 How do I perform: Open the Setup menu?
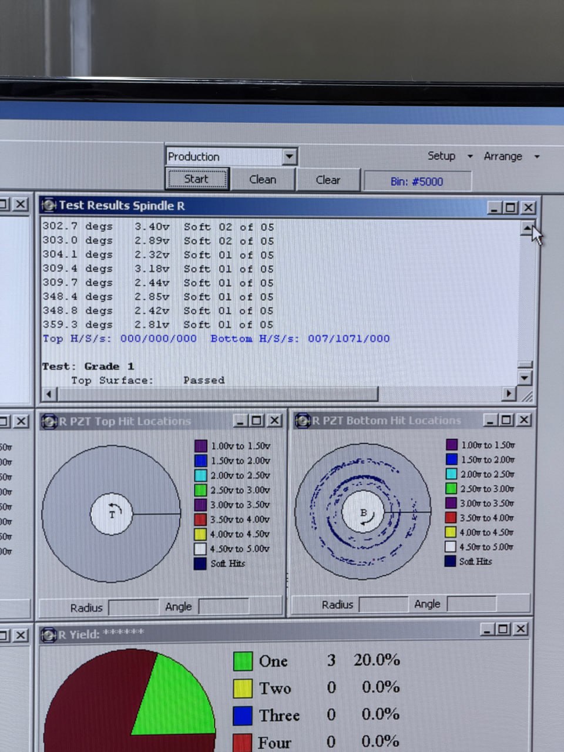click(x=449, y=156)
